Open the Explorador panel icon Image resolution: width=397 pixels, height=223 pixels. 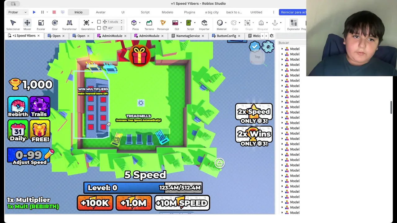pyautogui.click(x=293, y=23)
